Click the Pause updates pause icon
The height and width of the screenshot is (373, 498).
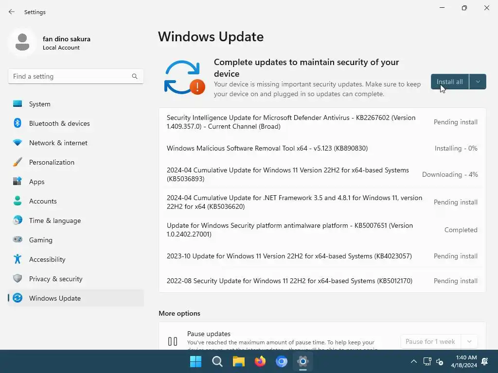tap(173, 341)
